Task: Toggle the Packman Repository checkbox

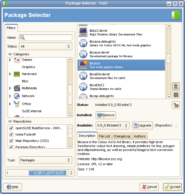Action: point(11,147)
